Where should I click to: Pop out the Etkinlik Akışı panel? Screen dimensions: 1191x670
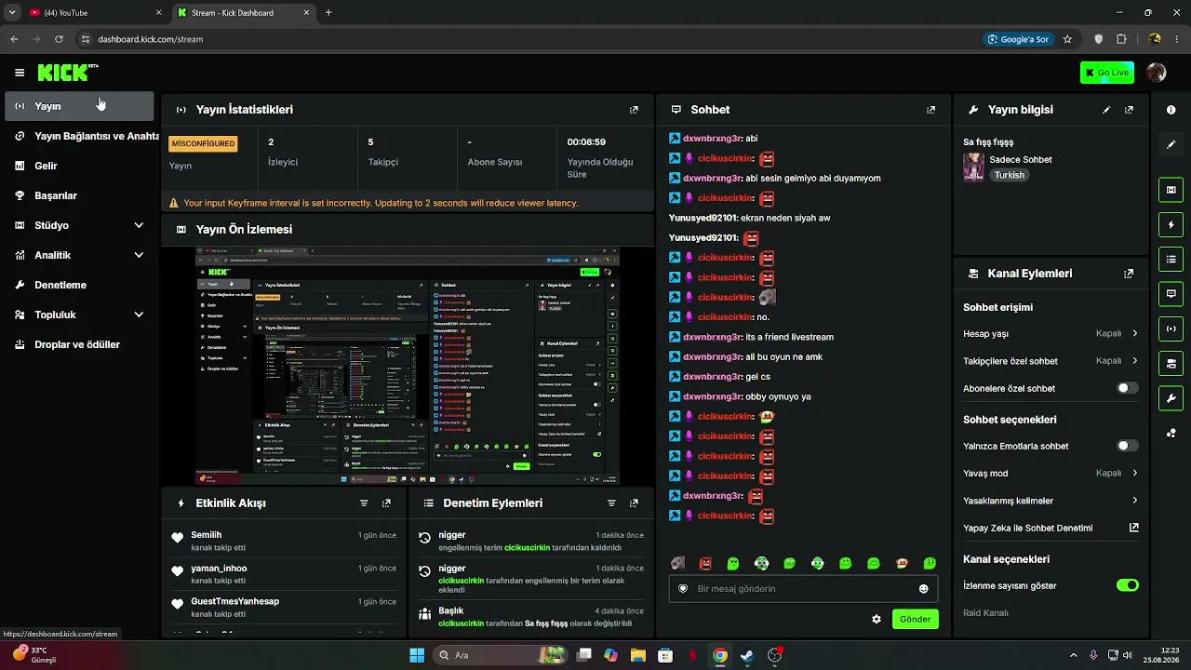pyautogui.click(x=386, y=503)
